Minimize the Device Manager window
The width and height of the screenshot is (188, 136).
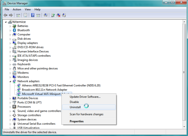click(x=166, y=2)
